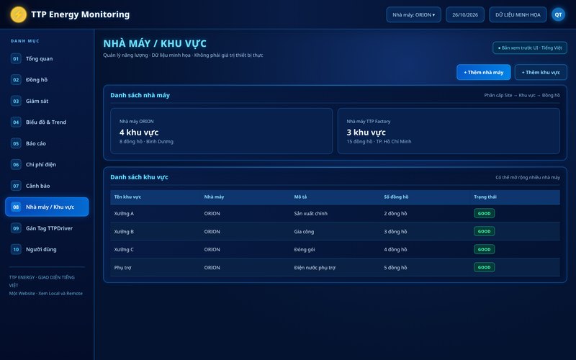The width and height of the screenshot is (576, 360).
Task: Go to Báo cáo page
Action: [x=47, y=143]
